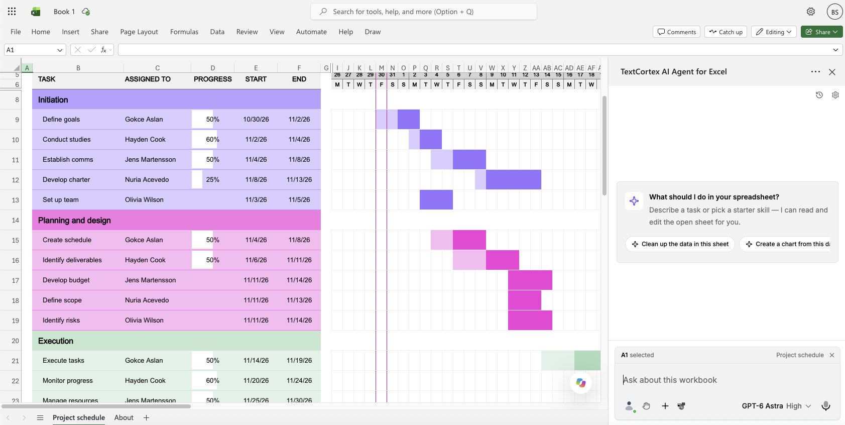This screenshot has width=845, height=425.
Task: Open TextCortex panel more options (three dots)
Action: tap(815, 72)
